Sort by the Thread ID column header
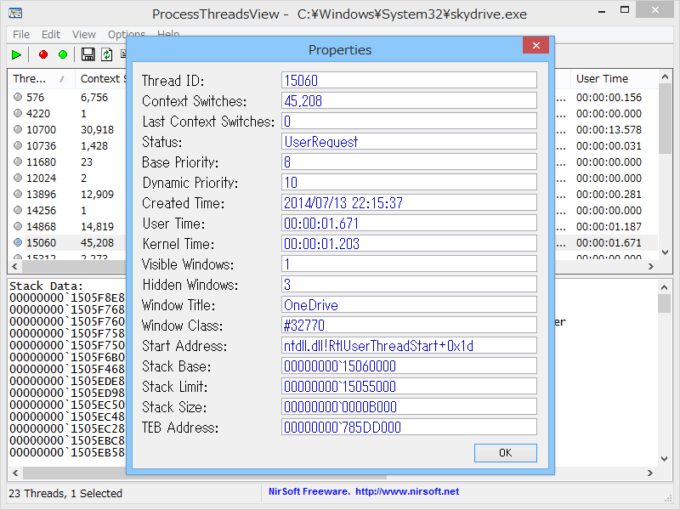The height and width of the screenshot is (510, 680). click(41, 78)
